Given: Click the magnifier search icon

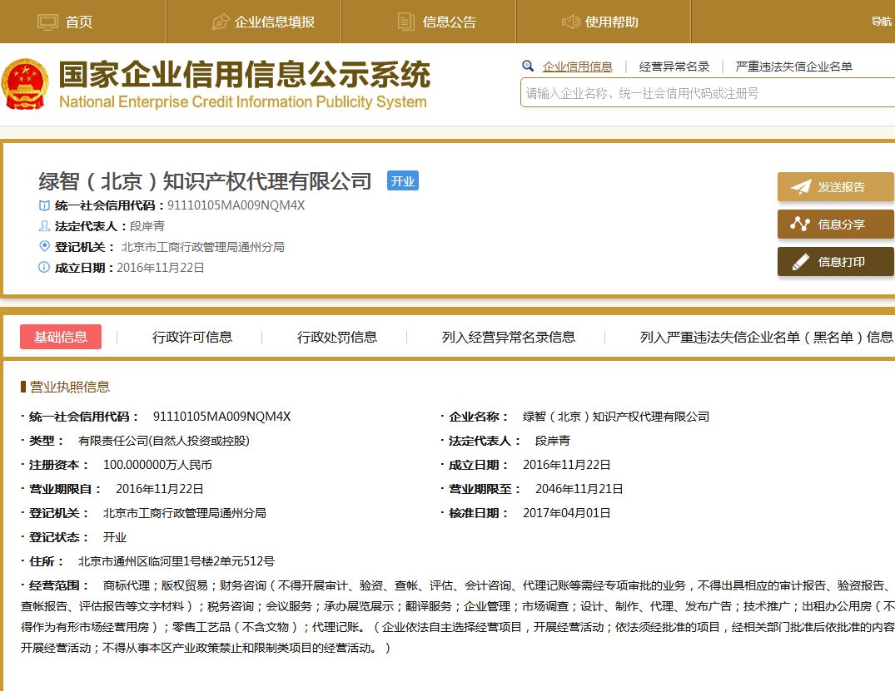Looking at the screenshot, I should pos(528,67).
